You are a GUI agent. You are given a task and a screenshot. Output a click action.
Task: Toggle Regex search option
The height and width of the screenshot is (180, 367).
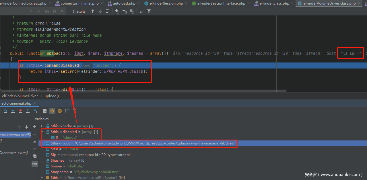click(62, 11)
